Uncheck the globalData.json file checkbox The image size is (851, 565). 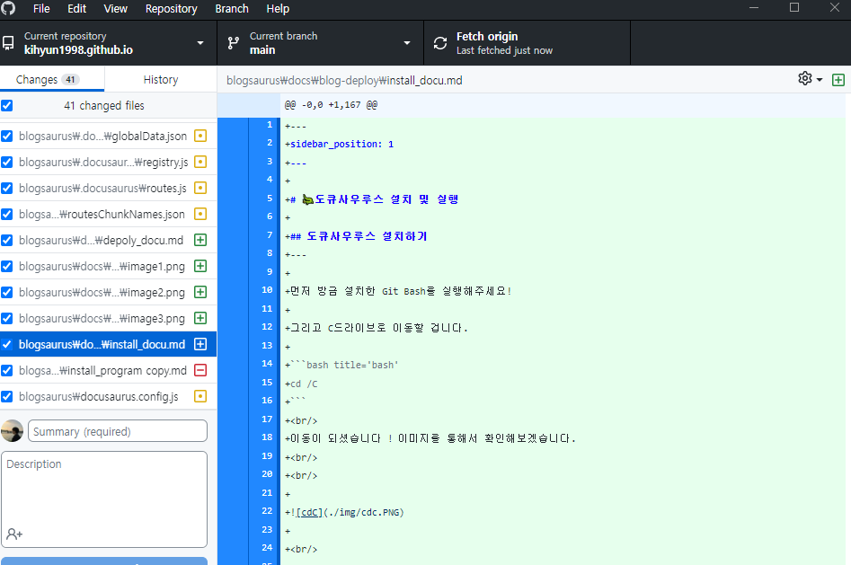(x=7, y=136)
